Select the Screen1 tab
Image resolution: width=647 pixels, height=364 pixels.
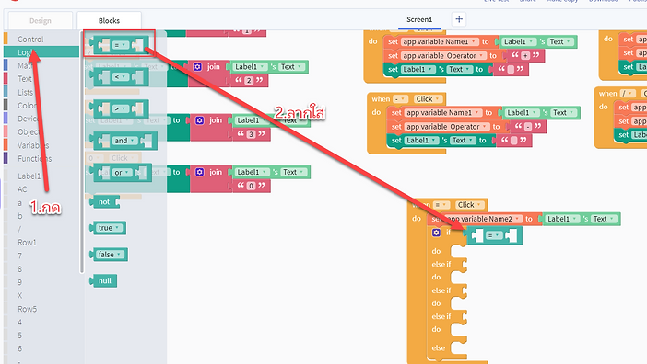[419, 19]
